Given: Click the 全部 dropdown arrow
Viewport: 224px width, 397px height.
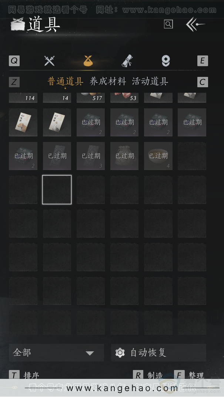Looking at the screenshot, I should (x=90, y=353).
